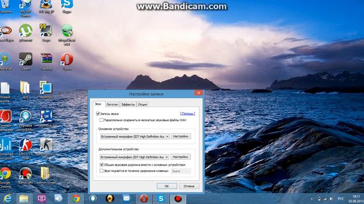Switch to the Логотип tab

point(113,104)
